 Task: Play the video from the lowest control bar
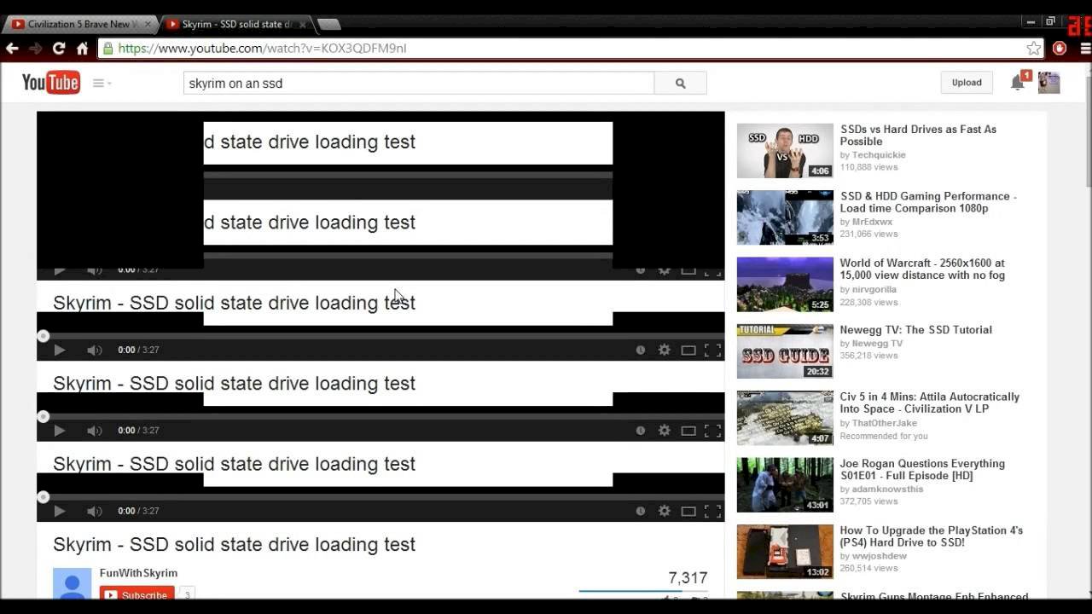pyautogui.click(x=59, y=511)
